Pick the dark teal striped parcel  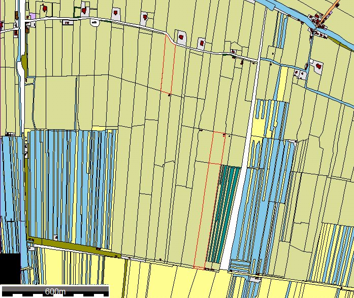(x=224, y=214)
